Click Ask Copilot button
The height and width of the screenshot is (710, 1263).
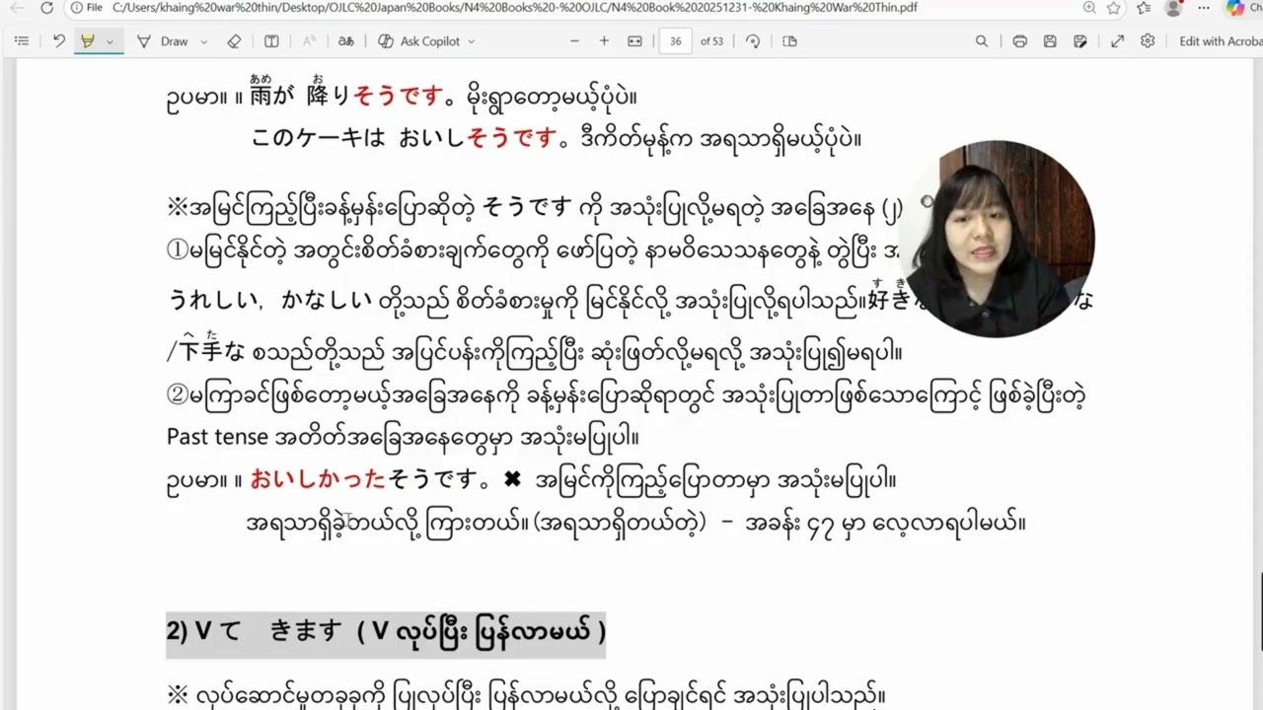coord(419,41)
